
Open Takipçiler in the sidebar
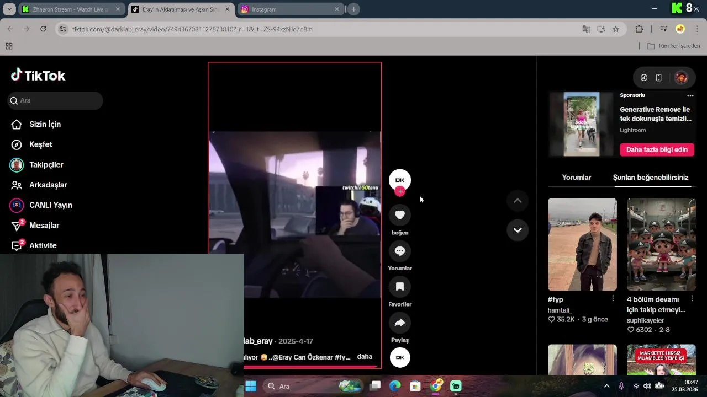tap(37, 165)
